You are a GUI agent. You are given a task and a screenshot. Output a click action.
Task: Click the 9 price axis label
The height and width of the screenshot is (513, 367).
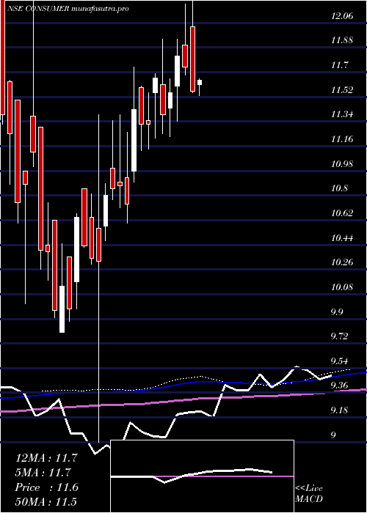tap(333, 435)
